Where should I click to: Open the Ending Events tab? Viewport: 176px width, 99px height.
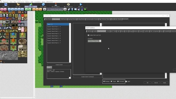coord(81,19)
